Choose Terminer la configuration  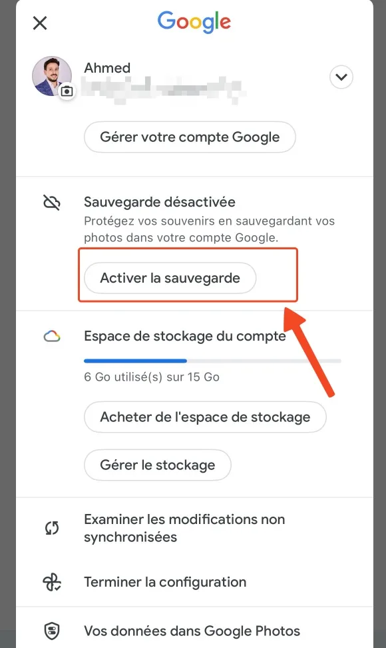[x=164, y=582]
